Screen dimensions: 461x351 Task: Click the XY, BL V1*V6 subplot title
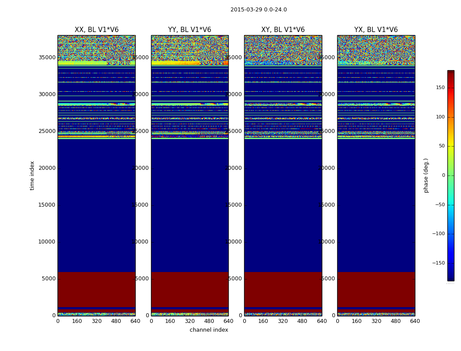pyautogui.click(x=283, y=30)
